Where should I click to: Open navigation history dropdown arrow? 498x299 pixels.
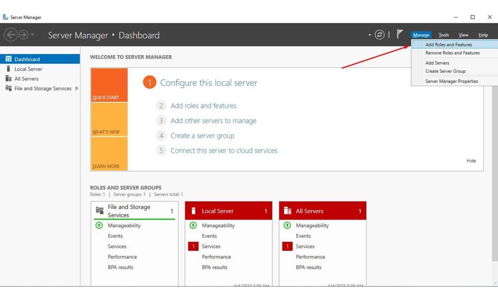(x=33, y=35)
